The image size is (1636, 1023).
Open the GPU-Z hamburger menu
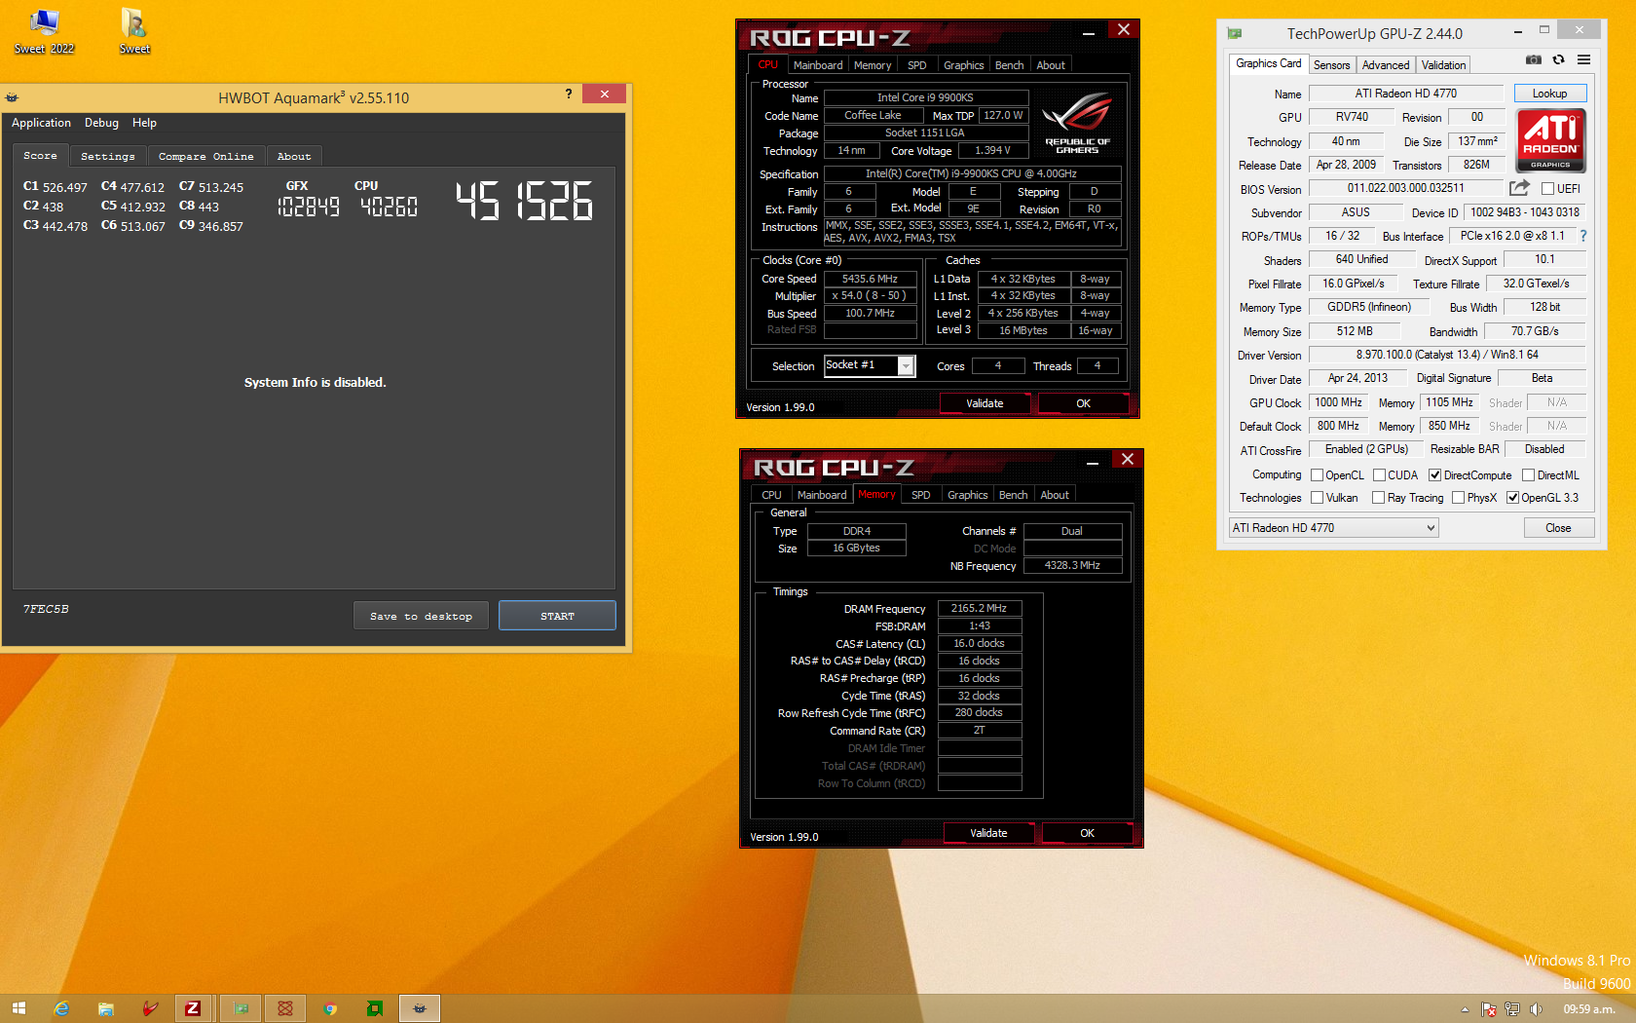[x=1584, y=60]
